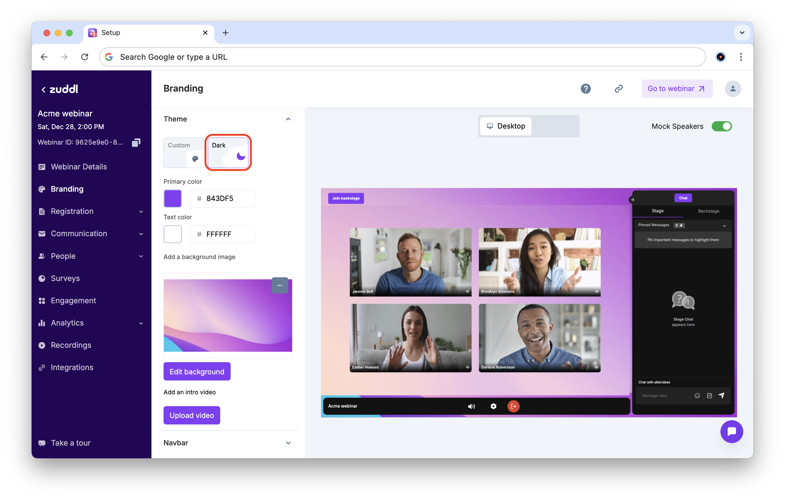Click the speaker volume icon in preview

pos(471,406)
